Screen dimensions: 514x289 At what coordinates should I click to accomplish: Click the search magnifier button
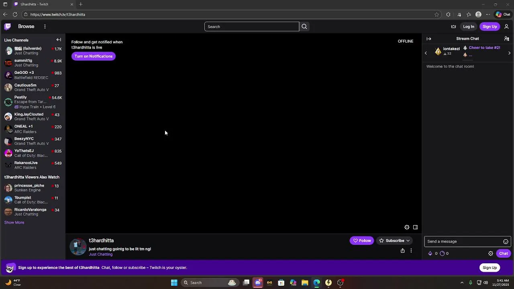304,26
